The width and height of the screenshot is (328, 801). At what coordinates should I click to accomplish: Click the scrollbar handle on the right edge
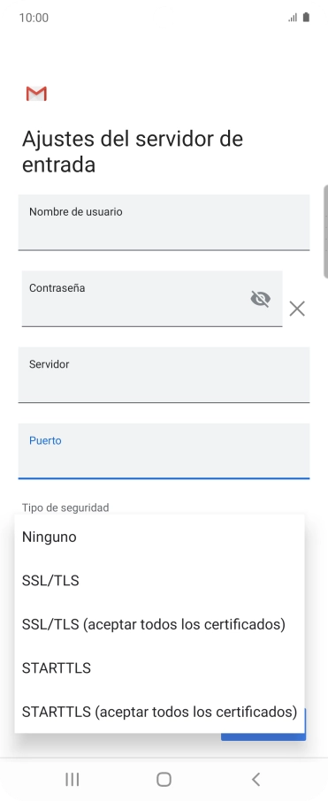coord(326,232)
